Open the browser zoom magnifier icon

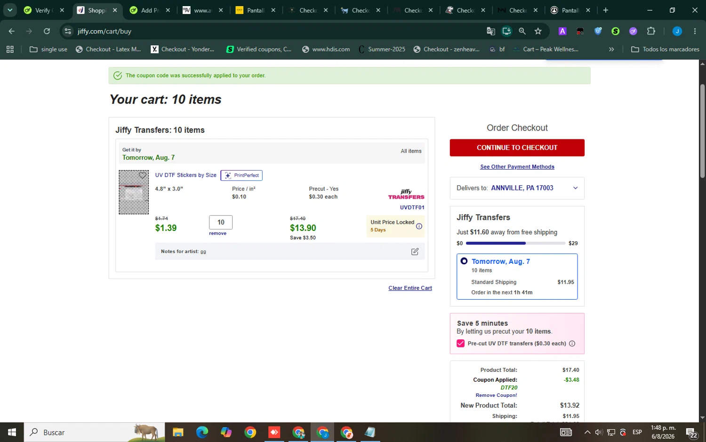522,31
